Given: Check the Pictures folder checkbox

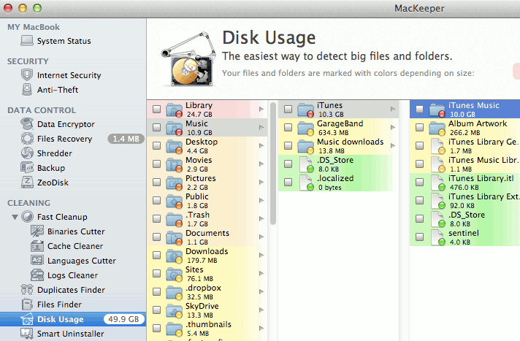Looking at the screenshot, I should [x=156, y=182].
